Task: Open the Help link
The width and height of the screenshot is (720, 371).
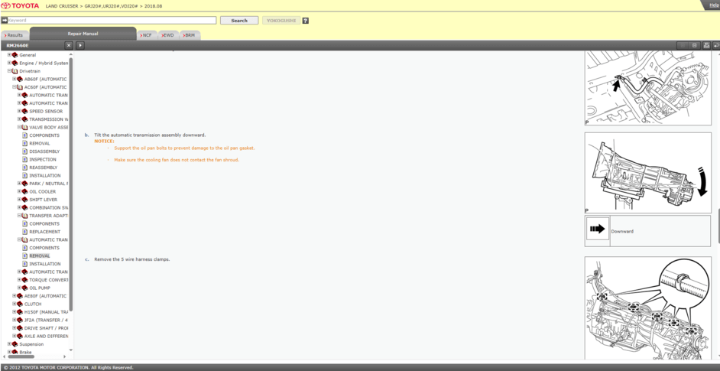Action: [x=713, y=5]
